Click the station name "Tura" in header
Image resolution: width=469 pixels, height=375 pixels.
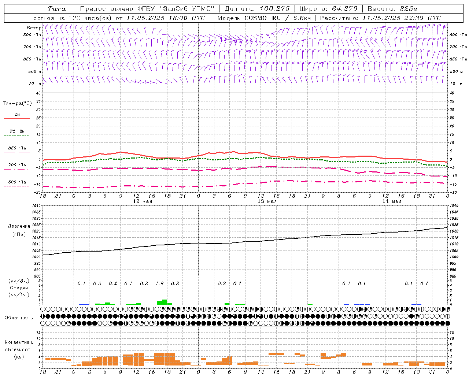coord(57,9)
